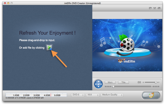
Task: Open the subtitle settings icon in the top toolbar
Action: pyautogui.click(x=150, y=8)
